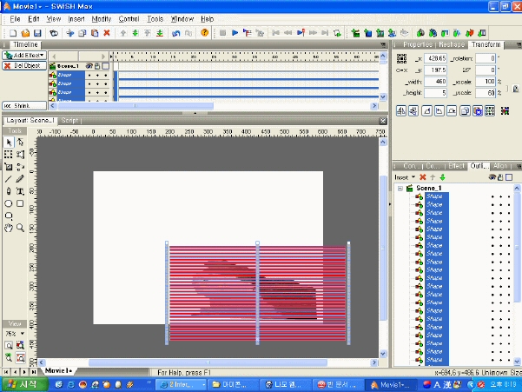Select the Pencil tool

pyautogui.click(x=20, y=179)
